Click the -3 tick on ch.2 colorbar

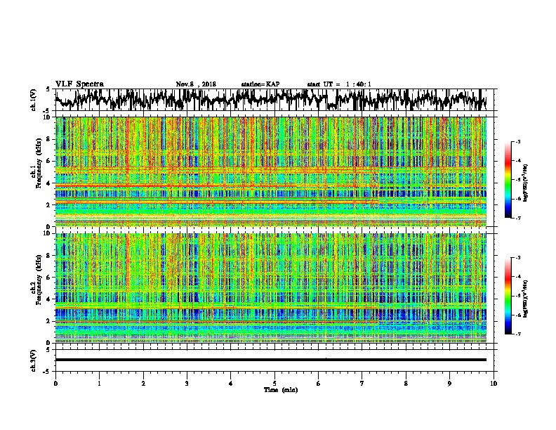(518, 258)
